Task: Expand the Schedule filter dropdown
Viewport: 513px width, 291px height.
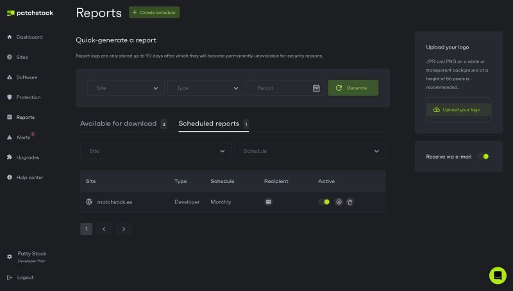Action: 310,151
